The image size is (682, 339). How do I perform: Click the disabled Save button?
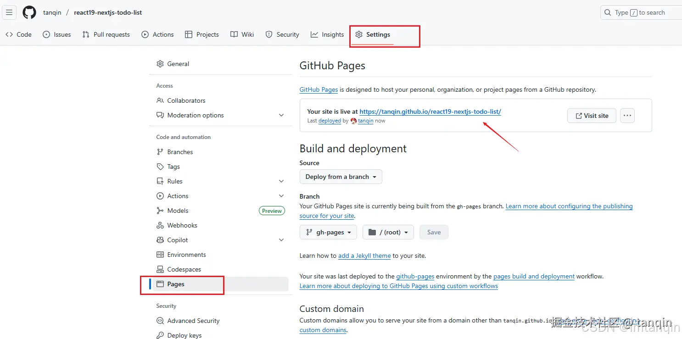[434, 232]
